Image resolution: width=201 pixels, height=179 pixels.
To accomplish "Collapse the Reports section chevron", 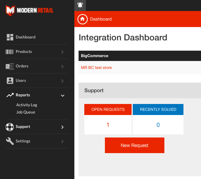I will 63,96.
